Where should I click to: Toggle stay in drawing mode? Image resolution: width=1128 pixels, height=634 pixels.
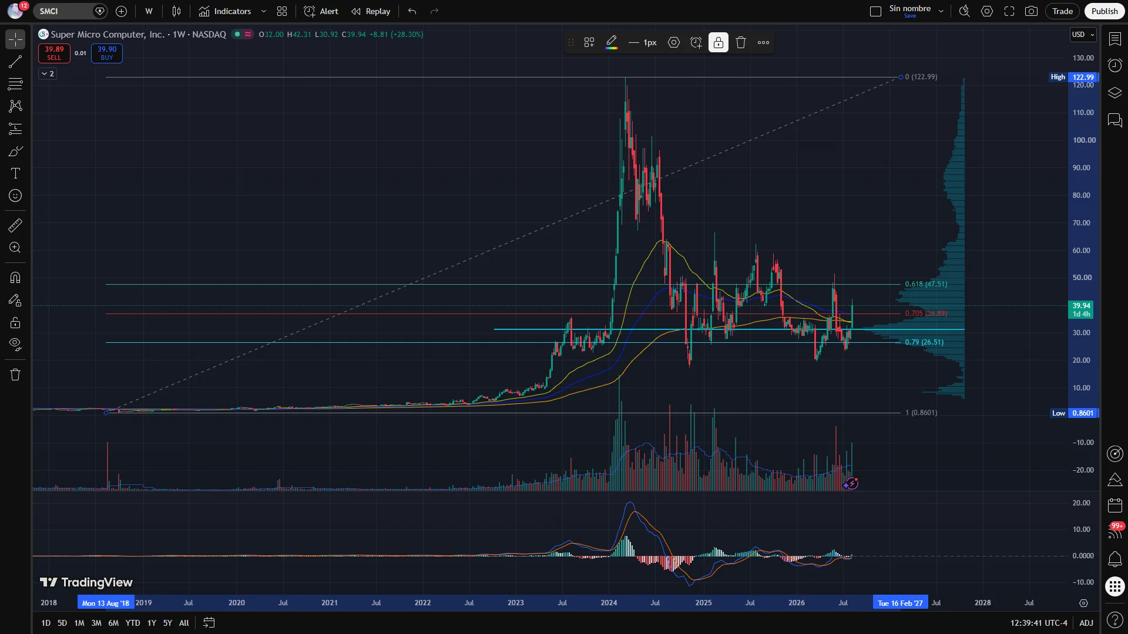coord(15,300)
